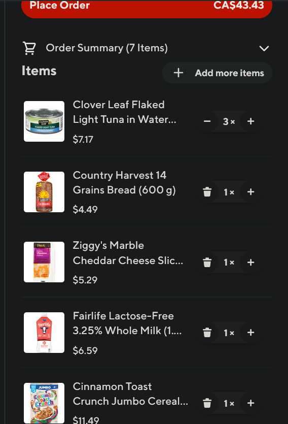The height and width of the screenshot is (424, 288).
Task: Select Order Summary (7 Items) header text
Action: tap(106, 48)
